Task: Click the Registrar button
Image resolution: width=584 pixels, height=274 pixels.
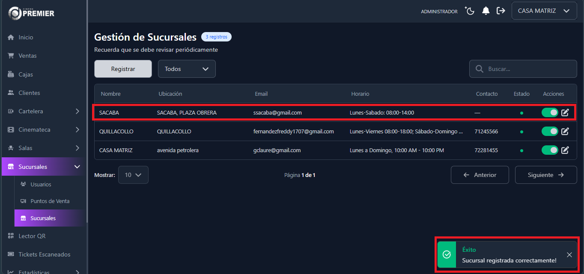Action: pyautogui.click(x=123, y=69)
